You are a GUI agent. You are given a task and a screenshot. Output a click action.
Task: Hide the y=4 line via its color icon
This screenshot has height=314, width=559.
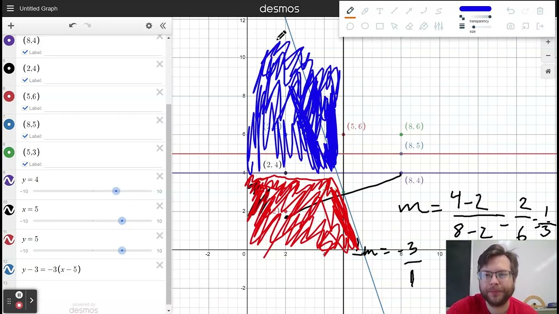click(9, 180)
